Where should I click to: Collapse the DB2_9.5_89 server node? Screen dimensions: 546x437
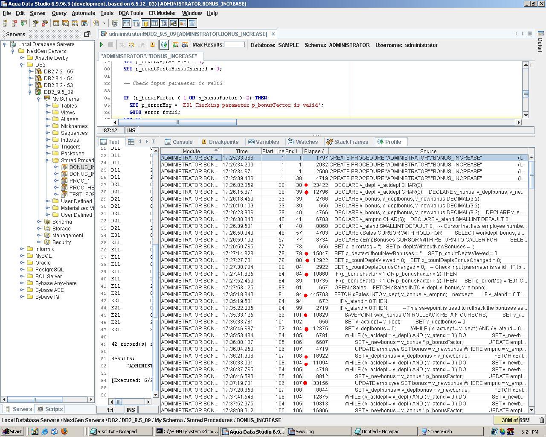pos(29,92)
